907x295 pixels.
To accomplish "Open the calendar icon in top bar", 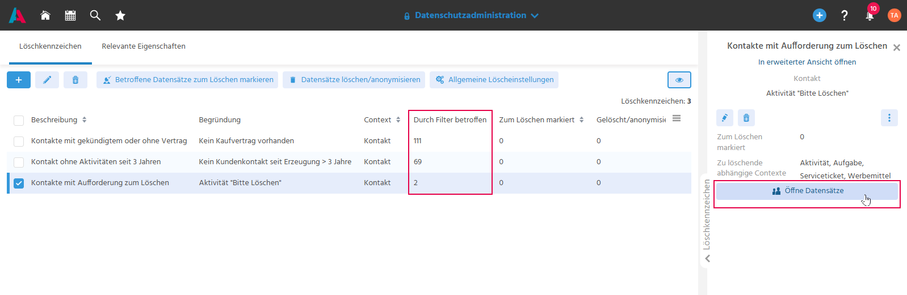I will tap(70, 15).
